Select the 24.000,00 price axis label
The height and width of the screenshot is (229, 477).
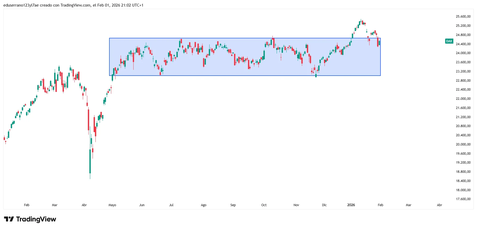pyautogui.click(x=463, y=53)
